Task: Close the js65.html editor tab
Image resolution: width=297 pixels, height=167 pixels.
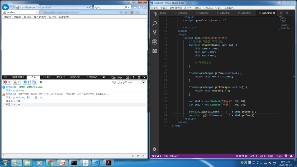Action: point(274,13)
